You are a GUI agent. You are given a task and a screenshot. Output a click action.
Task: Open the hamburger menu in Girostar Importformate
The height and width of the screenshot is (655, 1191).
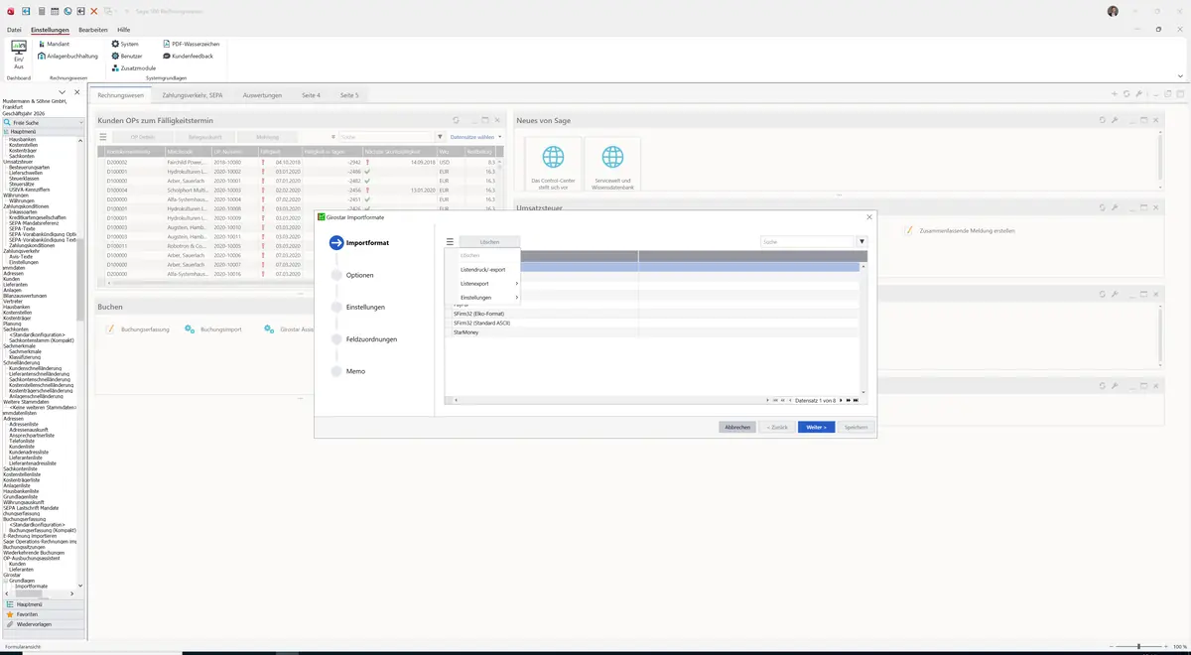click(x=450, y=241)
